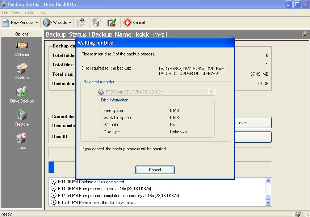Click the Nero icon in the Backup Status header
Viewport: 310px width, 217px height.
pyautogui.click(x=304, y=34)
